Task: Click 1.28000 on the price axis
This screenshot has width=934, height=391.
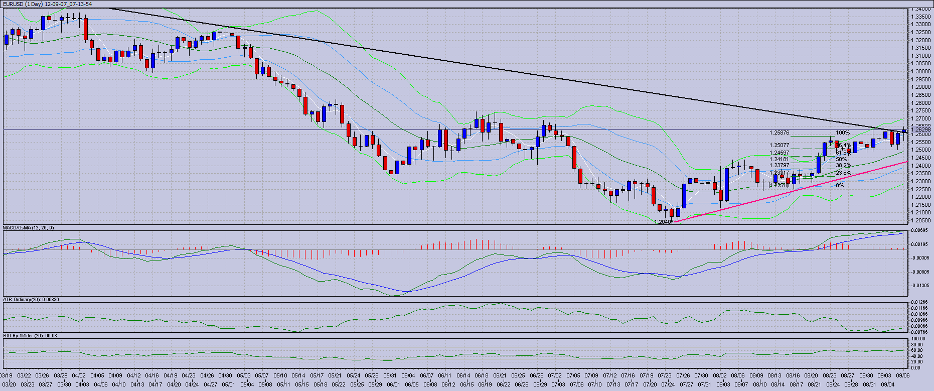Action: click(921, 103)
